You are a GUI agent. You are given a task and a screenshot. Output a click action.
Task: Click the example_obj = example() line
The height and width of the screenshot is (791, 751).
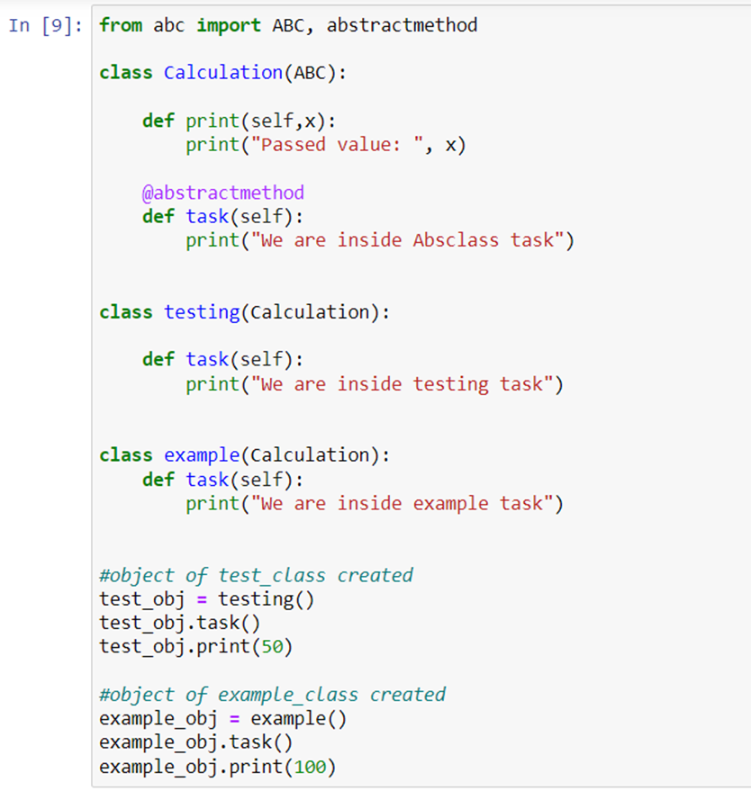click(223, 719)
